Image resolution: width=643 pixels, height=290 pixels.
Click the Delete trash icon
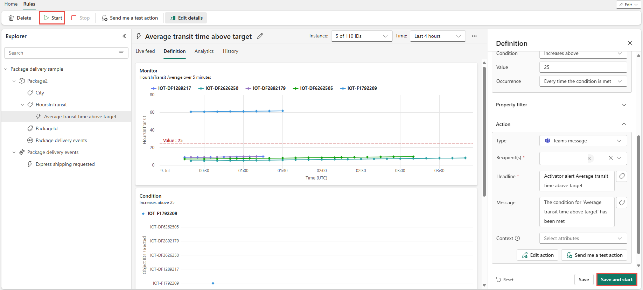(12, 18)
